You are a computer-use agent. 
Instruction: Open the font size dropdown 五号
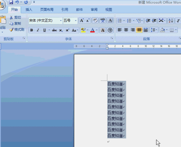tap(76, 21)
